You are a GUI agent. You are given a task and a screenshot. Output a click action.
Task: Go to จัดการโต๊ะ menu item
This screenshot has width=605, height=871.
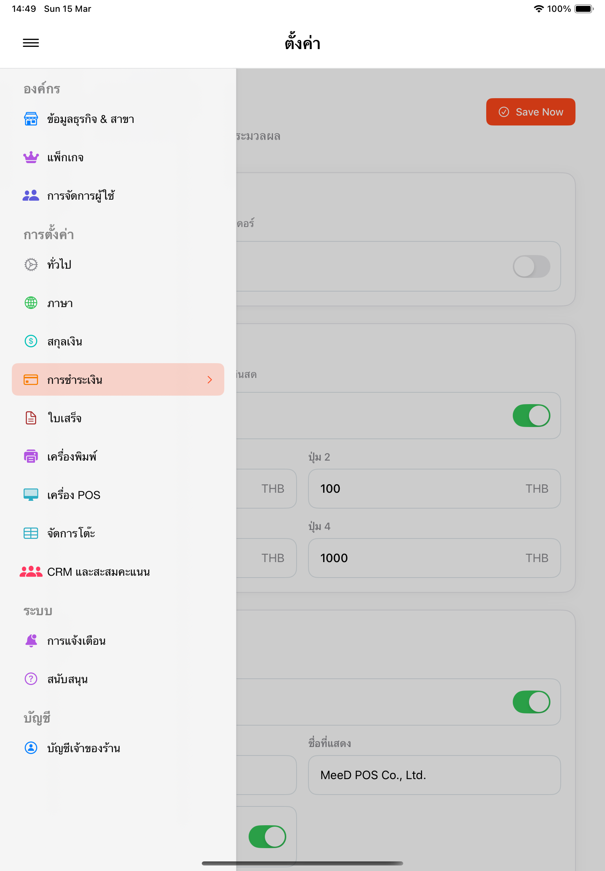(x=118, y=533)
